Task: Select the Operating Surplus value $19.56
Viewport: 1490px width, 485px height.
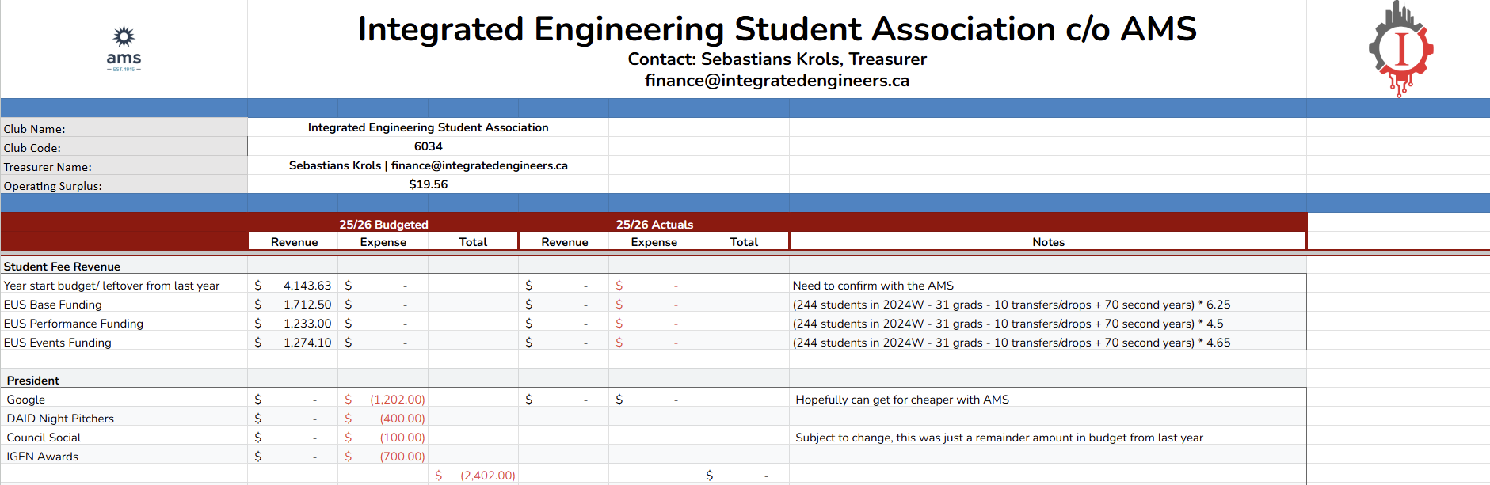Action: tap(428, 184)
